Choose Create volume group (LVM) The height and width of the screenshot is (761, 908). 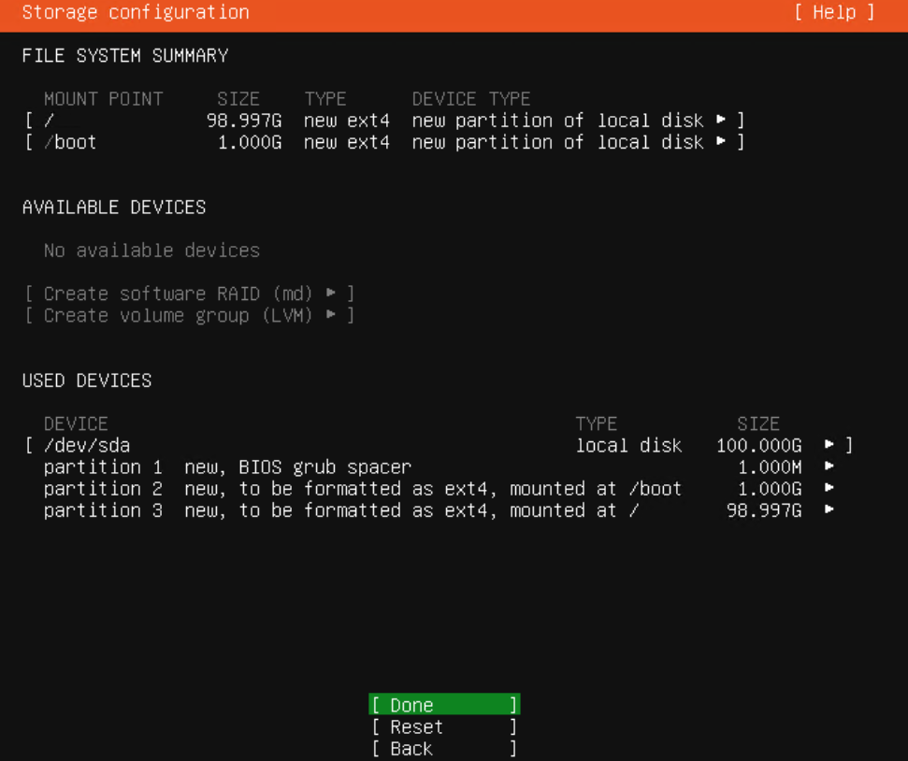pyautogui.click(x=178, y=315)
